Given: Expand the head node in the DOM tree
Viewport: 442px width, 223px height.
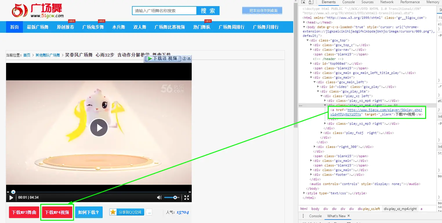Looking at the screenshot, I should [304, 22].
